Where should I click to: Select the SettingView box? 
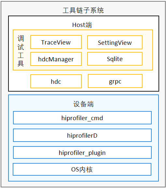115,42
